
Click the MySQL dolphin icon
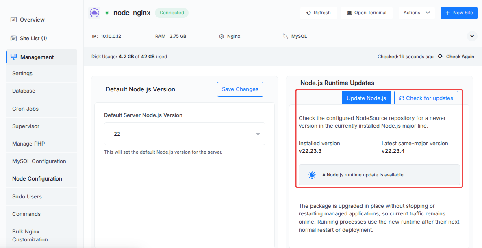(285, 36)
